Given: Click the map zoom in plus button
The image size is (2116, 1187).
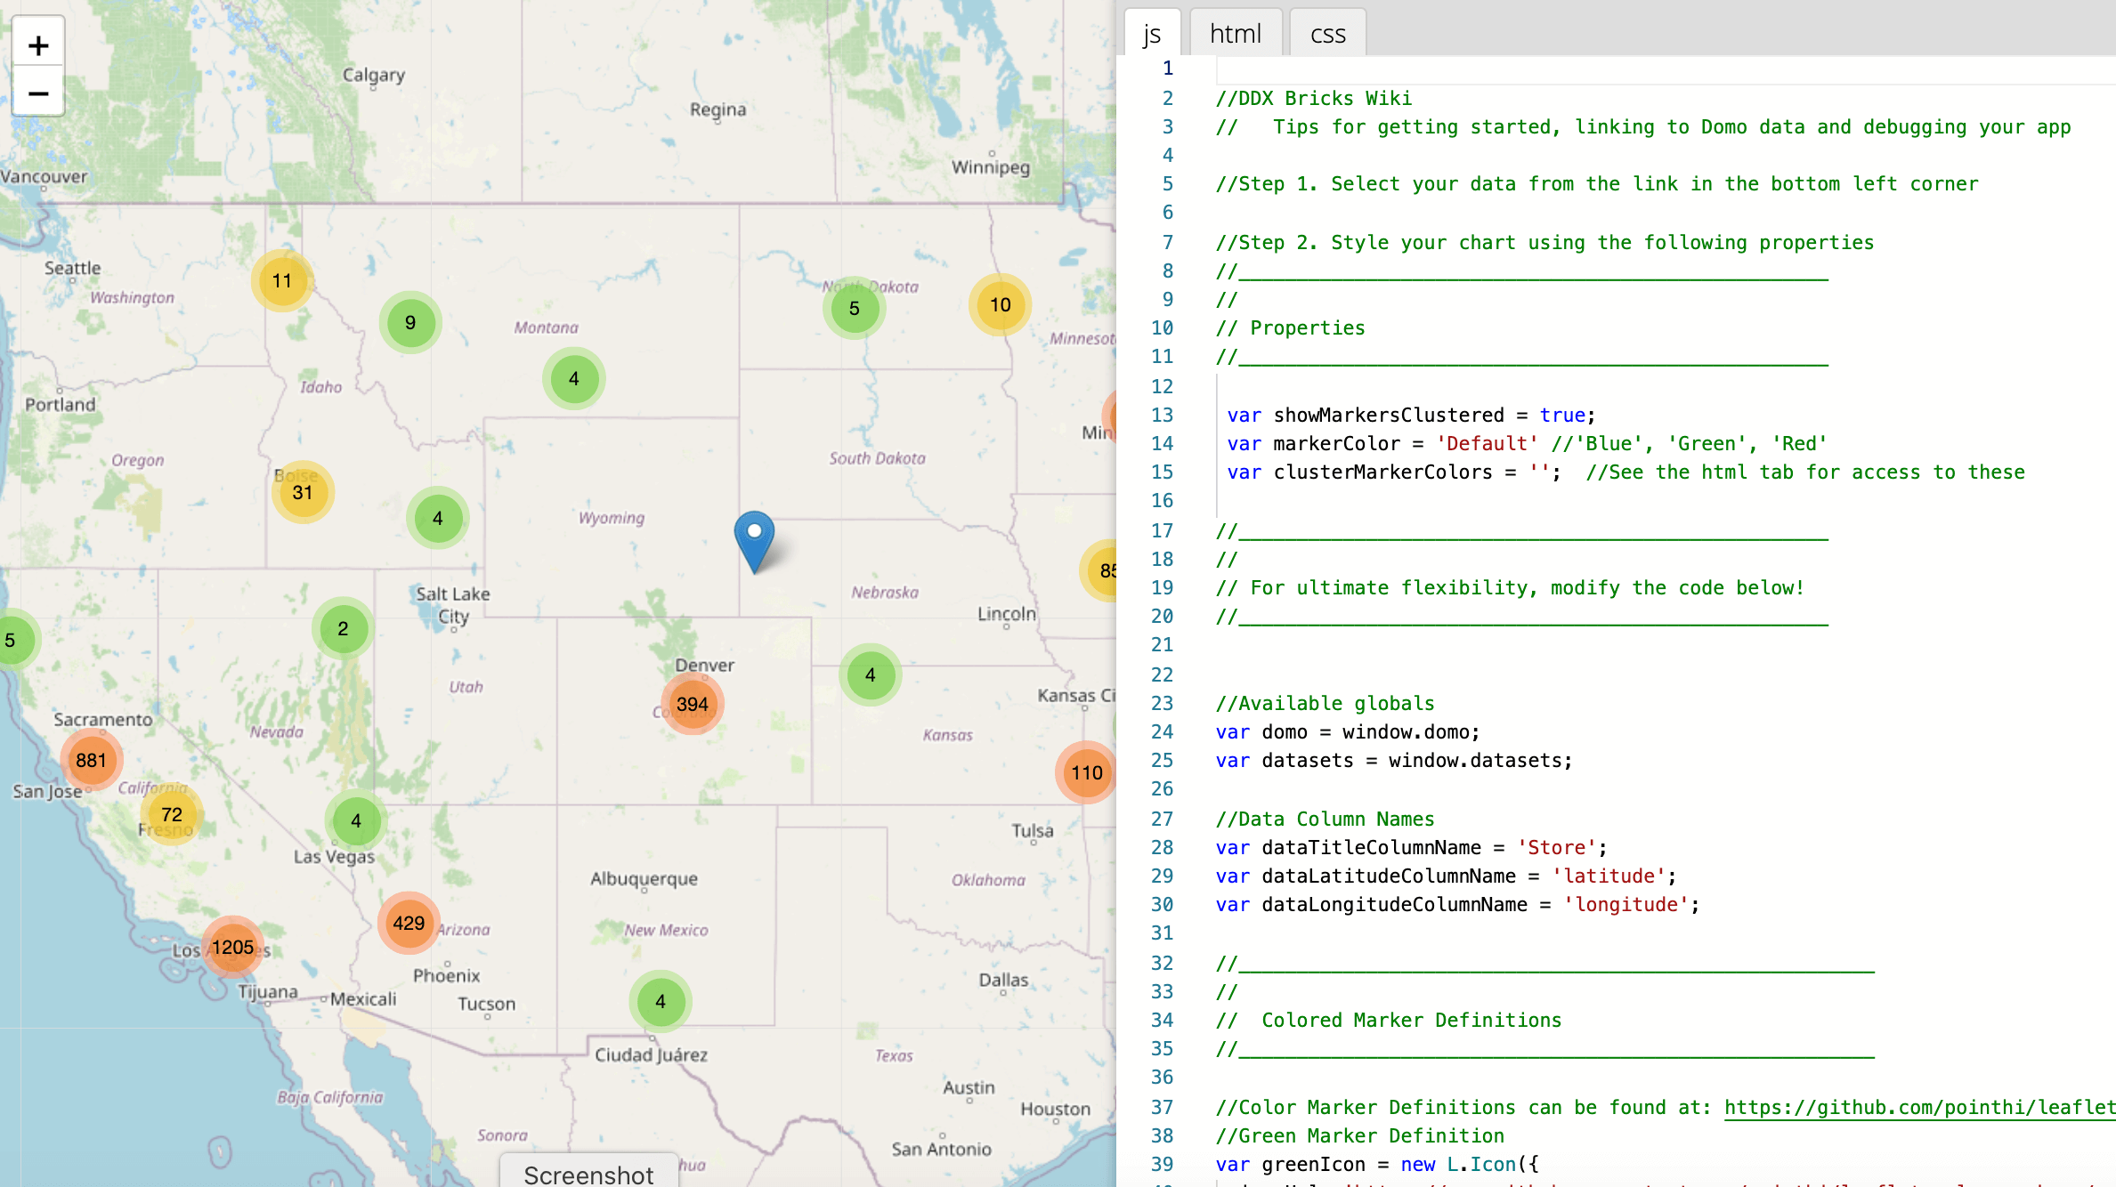Looking at the screenshot, I should click(x=38, y=44).
